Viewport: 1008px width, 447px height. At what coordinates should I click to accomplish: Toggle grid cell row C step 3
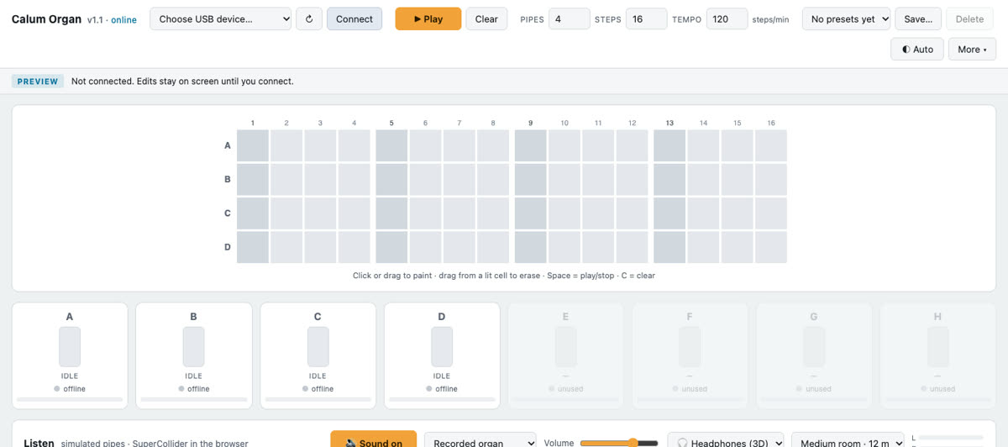(320, 213)
